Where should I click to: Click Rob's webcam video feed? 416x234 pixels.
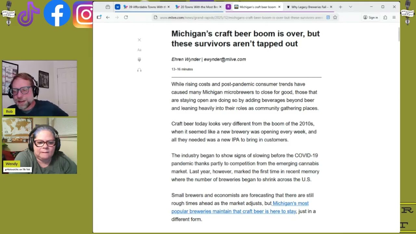[x=39, y=88]
